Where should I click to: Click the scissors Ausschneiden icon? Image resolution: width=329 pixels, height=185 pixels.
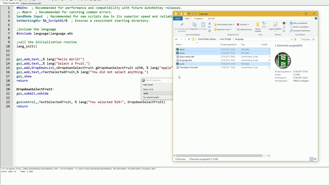[209, 23]
